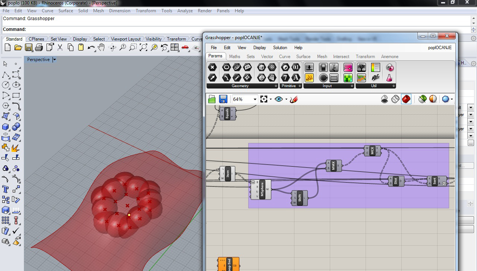477x271 pixels.
Task: Click the New file icon in Rhino toolbar
Action: pos(7,47)
